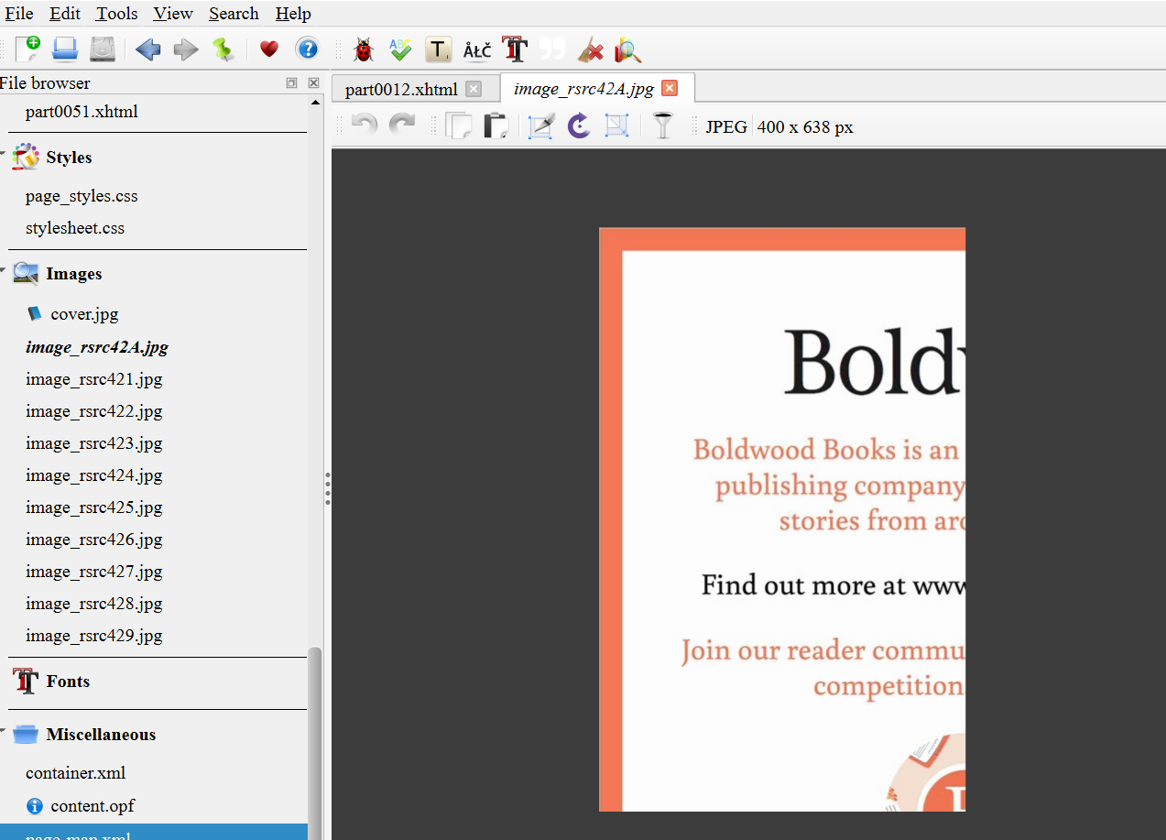This screenshot has height=840, width=1166.
Task: Click the Boldwood image in the editor canvas
Action: pyautogui.click(x=782, y=519)
